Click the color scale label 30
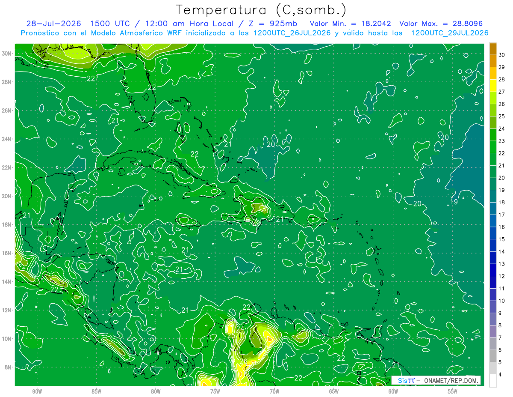Viewport: 513px width, 397px height. click(502, 55)
